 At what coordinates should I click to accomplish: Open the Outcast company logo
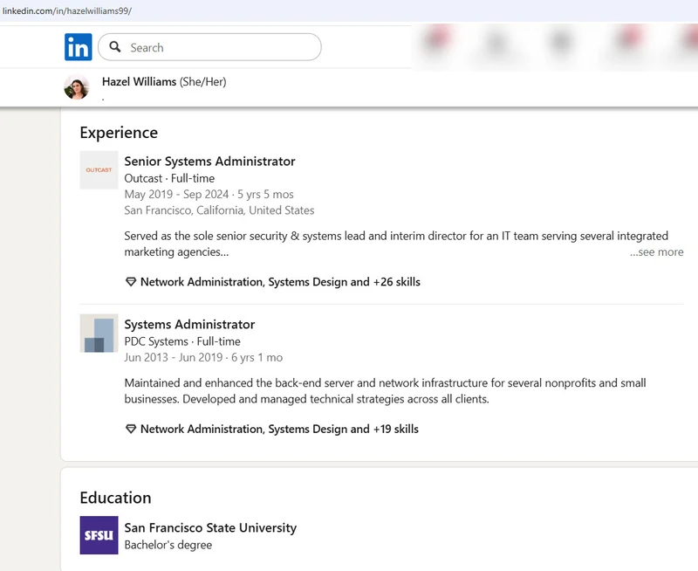click(99, 170)
